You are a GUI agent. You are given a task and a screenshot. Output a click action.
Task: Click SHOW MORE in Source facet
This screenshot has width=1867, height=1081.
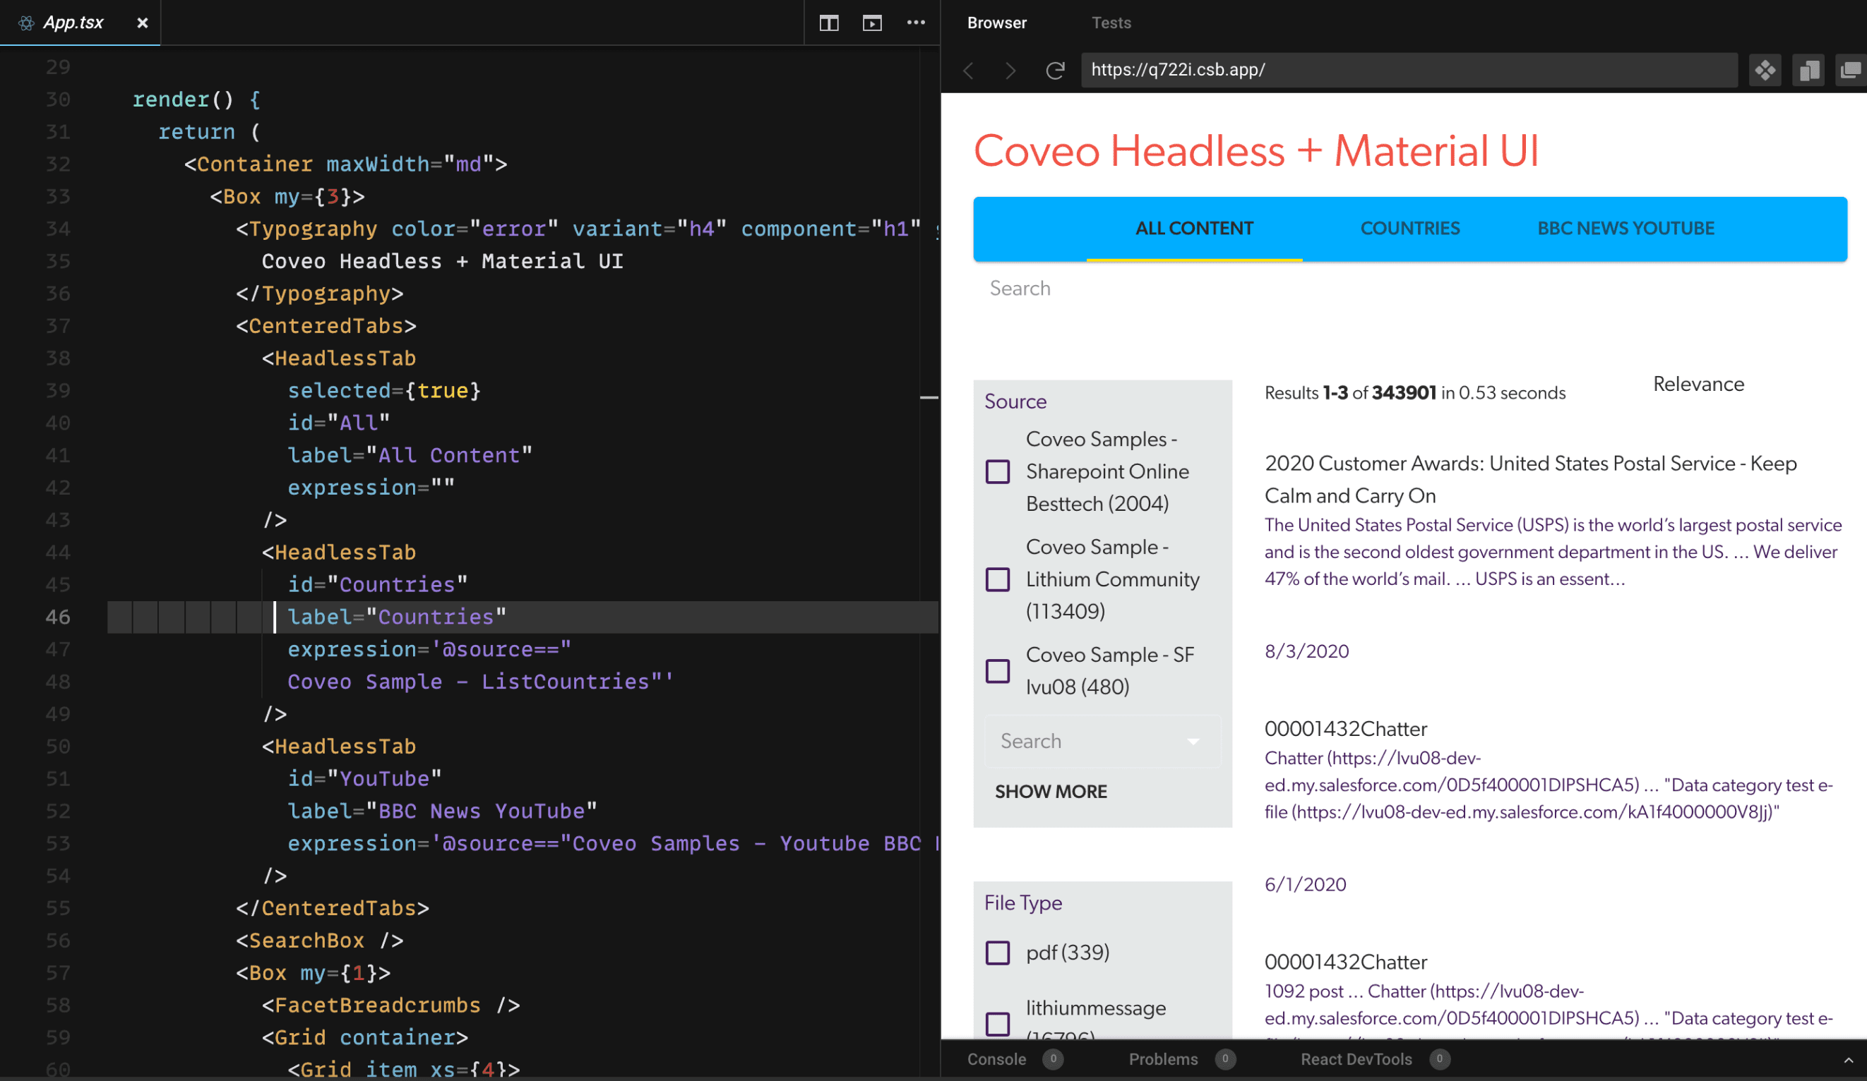coord(1051,792)
